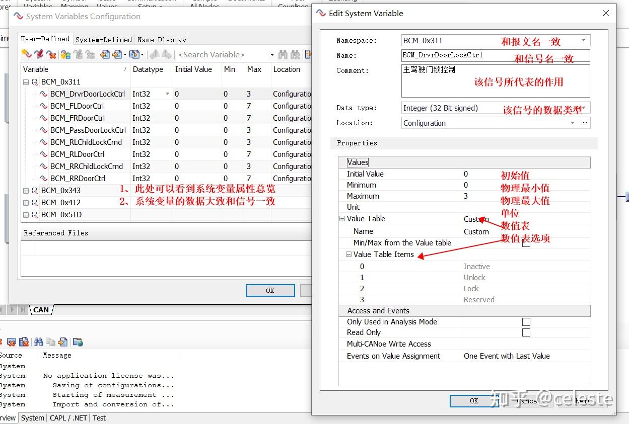Viewport: 629px width, 424px height.
Task: Click 'No application license was...' message row
Action: tap(109, 376)
